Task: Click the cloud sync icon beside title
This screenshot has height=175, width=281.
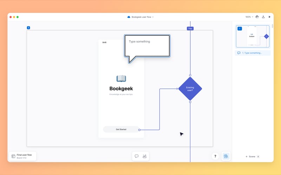Action: pos(129,17)
